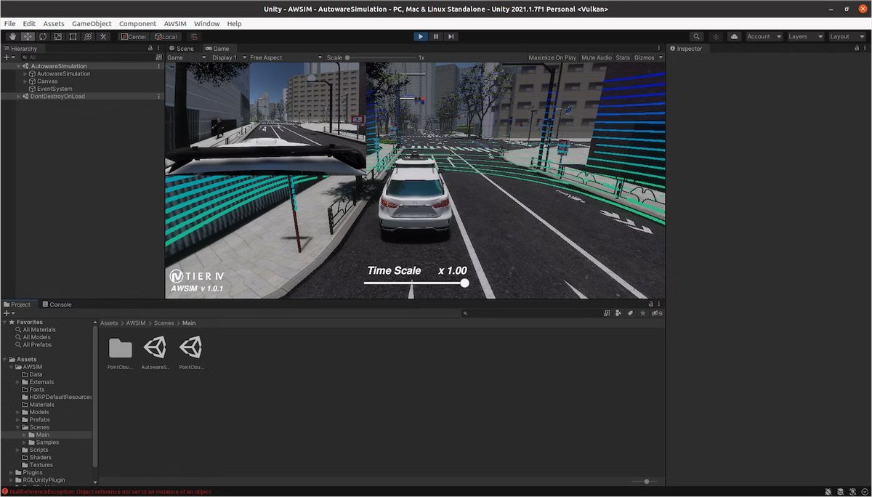Viewport: 872px width, 497px height.
Task: Open the Display 1 dropdown
Action: pyautogui.click(x=229, y=57)
